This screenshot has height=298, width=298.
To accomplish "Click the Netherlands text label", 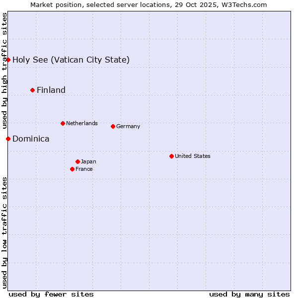I will pos(81,123).
